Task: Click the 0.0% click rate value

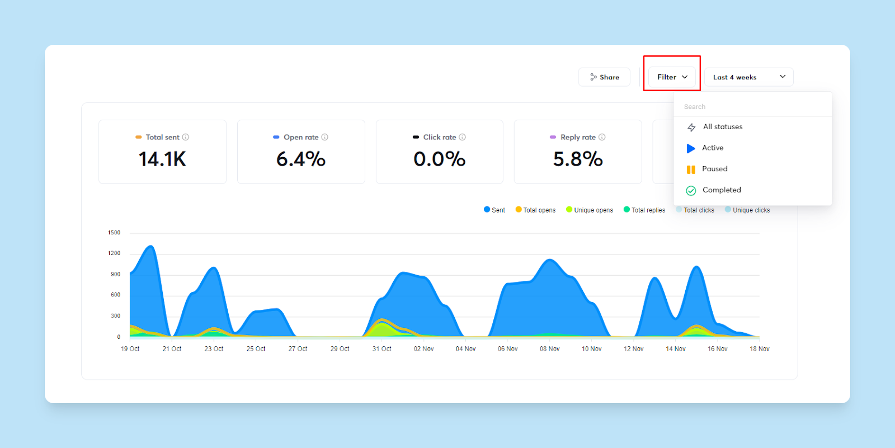Action: (440, 159)
